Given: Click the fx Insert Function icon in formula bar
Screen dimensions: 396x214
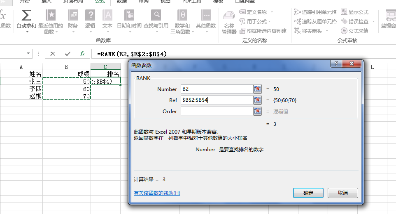Looking at the screenshot, I should pos(82,54).
